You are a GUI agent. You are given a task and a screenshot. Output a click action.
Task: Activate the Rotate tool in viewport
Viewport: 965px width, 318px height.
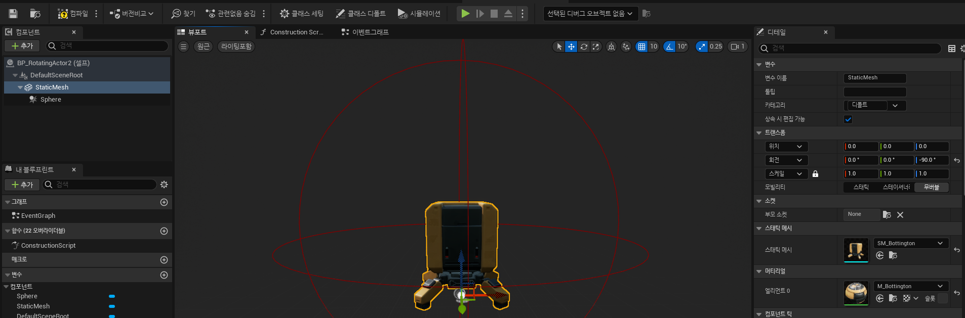(584, 47)
